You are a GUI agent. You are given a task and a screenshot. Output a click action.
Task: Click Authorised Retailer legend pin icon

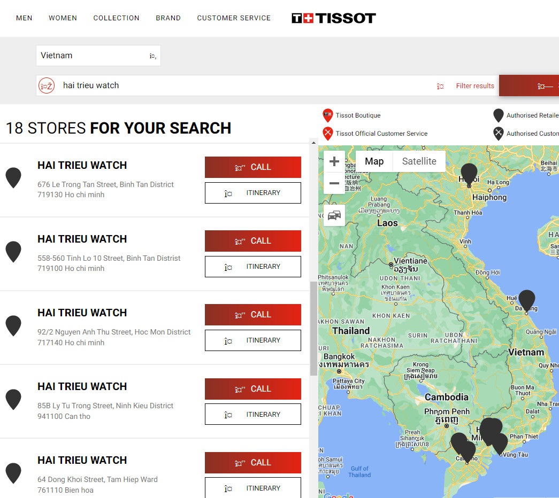499,115
